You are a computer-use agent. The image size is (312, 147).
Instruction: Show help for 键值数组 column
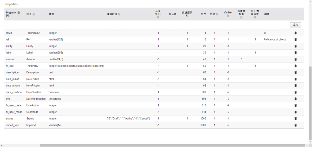(119, 14)
